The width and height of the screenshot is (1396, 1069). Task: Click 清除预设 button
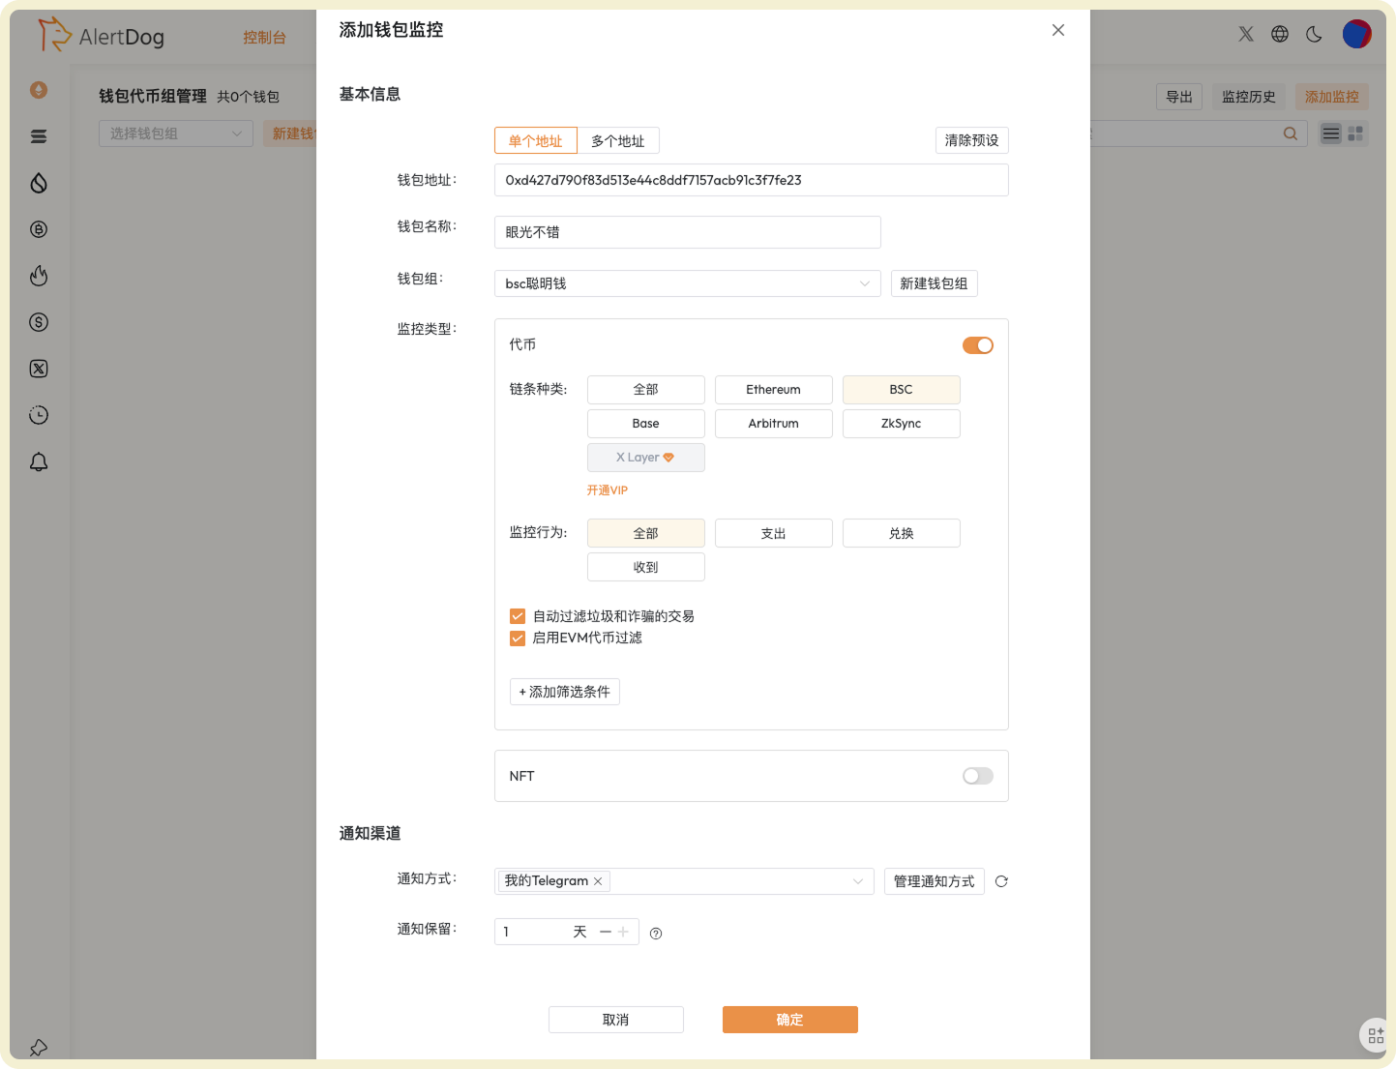[971, 140]
